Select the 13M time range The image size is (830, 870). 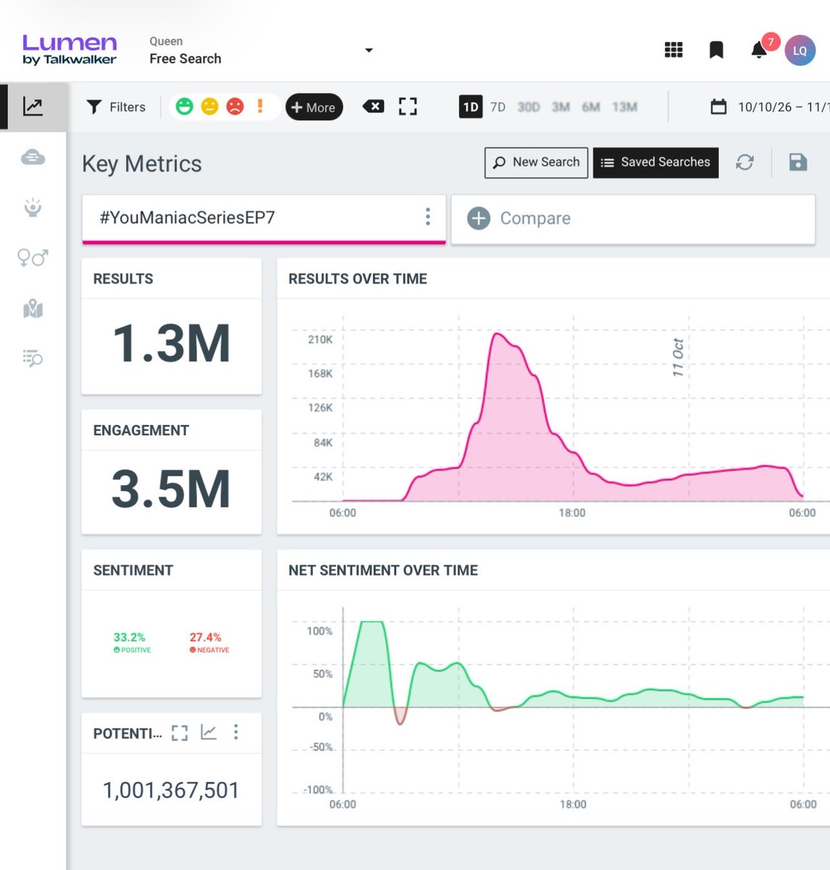(x=624, y=107)
